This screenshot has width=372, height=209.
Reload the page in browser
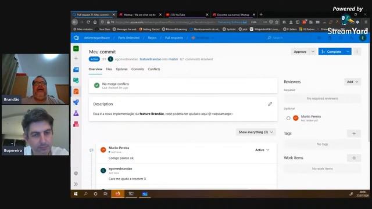(x=88, y=22)
